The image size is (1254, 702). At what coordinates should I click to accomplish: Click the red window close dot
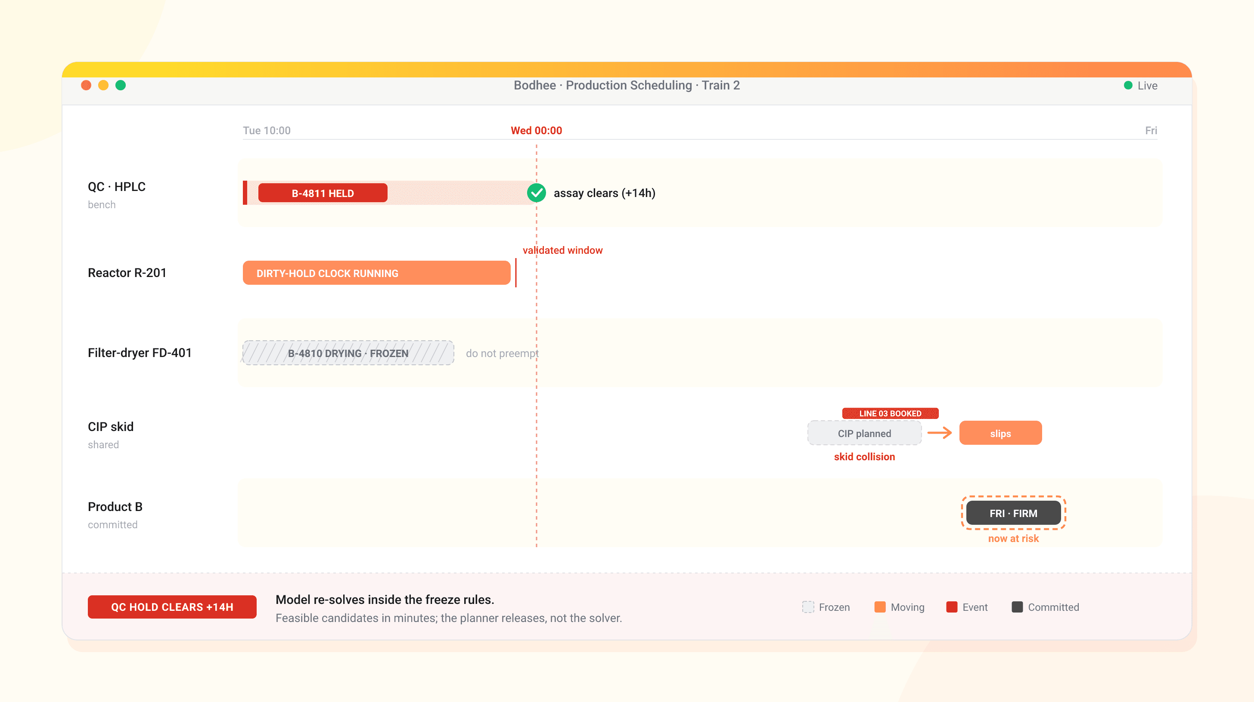pos(86,86)
